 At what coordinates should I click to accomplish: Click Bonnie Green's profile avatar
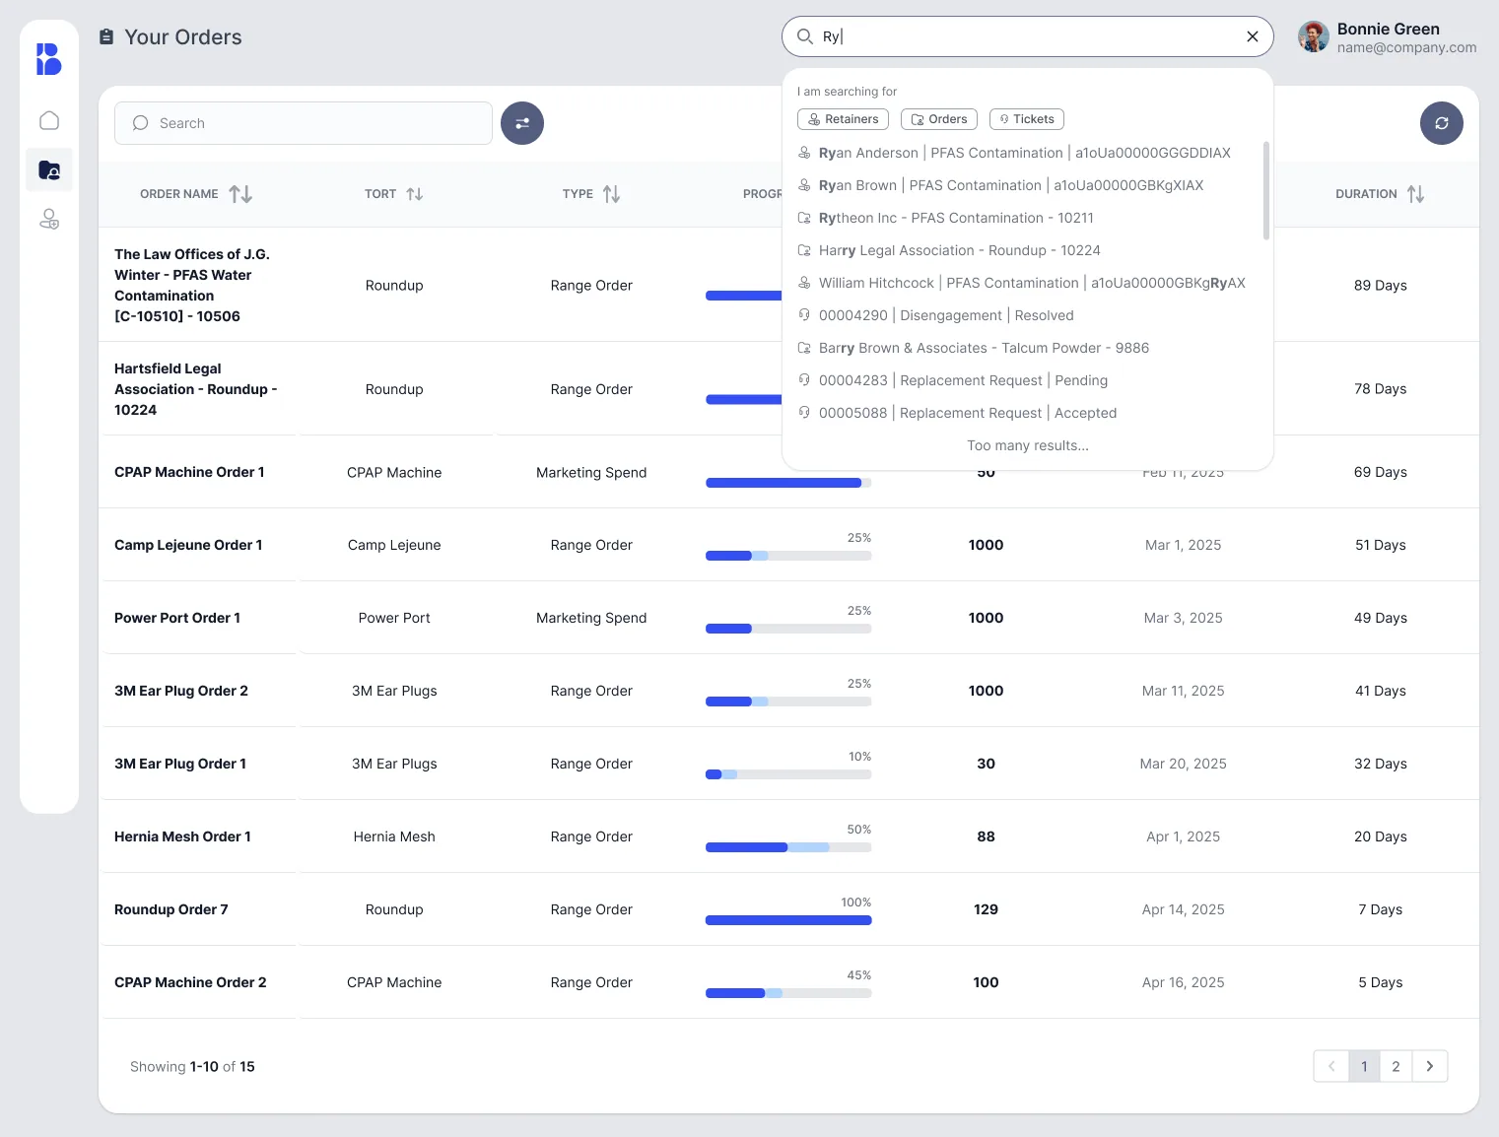(1314, 36)
